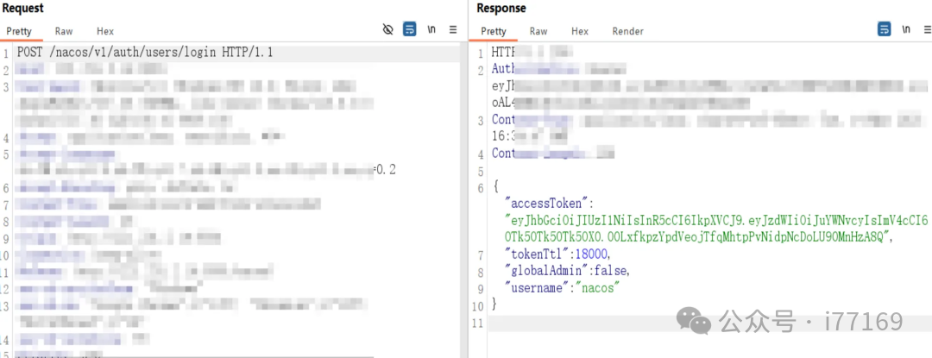The width and height of the screenshot is (932, 358).
Task: Switch to the Raw tab in Request panel
Action: (x=64, y=31)
